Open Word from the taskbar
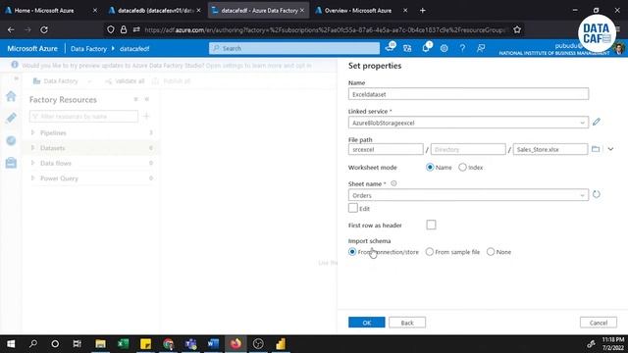Screen dimensions: 628x353 pos(213,344)
